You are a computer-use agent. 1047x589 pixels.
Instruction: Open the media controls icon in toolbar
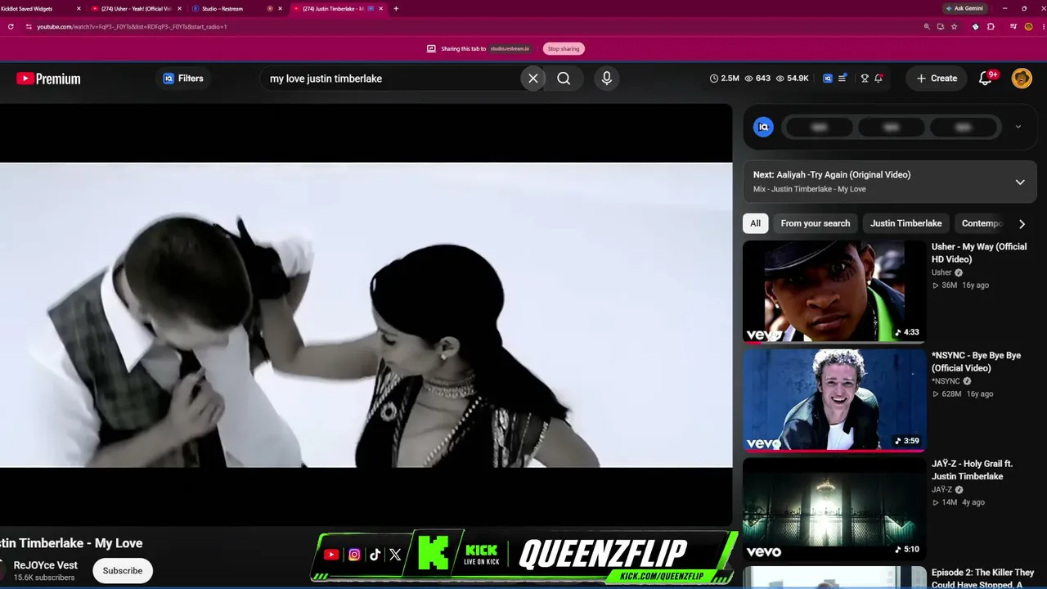(1013, 26)
